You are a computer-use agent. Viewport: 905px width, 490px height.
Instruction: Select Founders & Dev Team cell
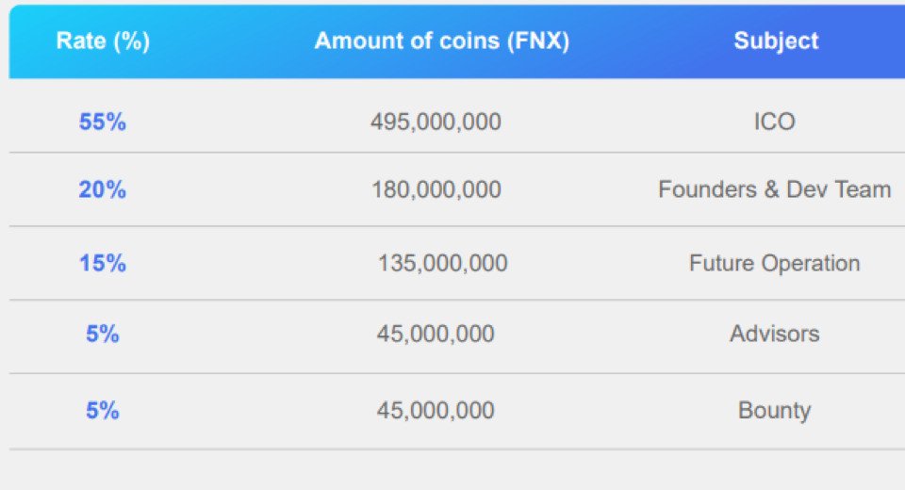coord(775,189)
